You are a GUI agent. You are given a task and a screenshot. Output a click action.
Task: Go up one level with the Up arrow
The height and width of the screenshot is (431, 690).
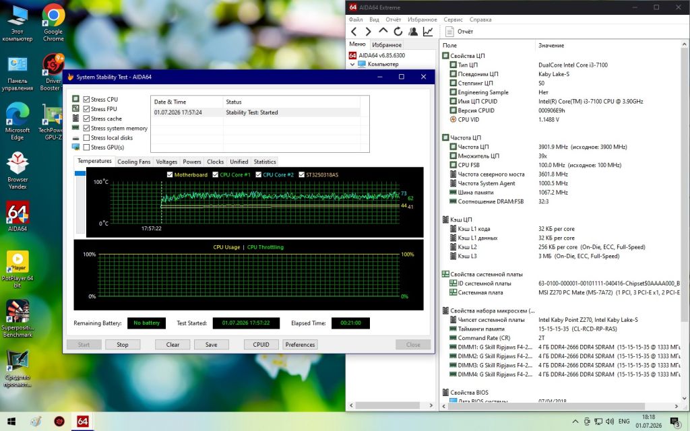coord(383,31)
